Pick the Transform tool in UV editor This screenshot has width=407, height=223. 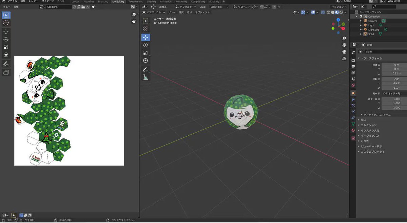coord(6,55)
